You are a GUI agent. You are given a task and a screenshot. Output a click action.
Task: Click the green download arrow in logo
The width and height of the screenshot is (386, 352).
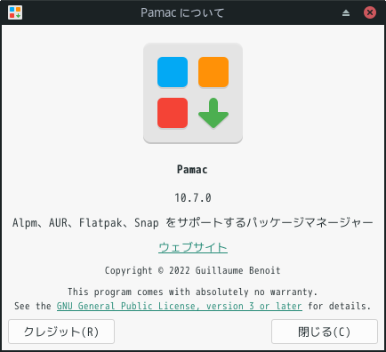click(213, 113)
